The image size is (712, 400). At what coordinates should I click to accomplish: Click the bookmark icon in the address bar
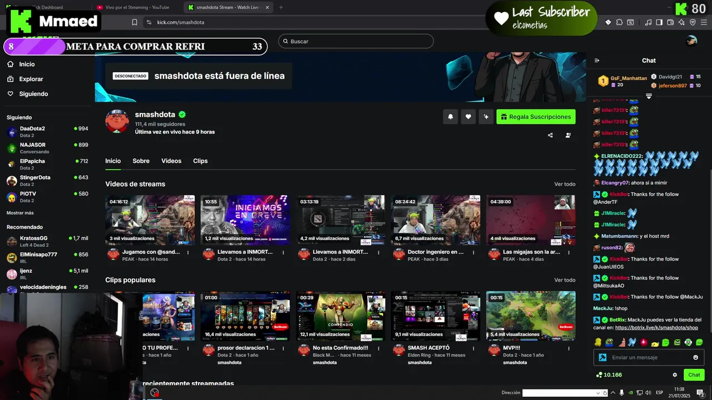click(135, 22)
